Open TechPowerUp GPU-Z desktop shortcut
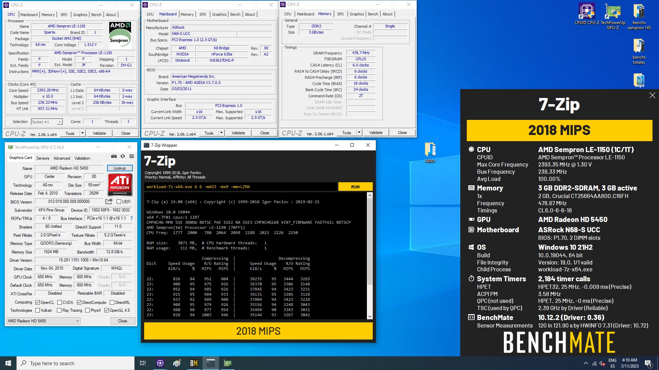The image size is (659, 370). click(x=613, y=16)
